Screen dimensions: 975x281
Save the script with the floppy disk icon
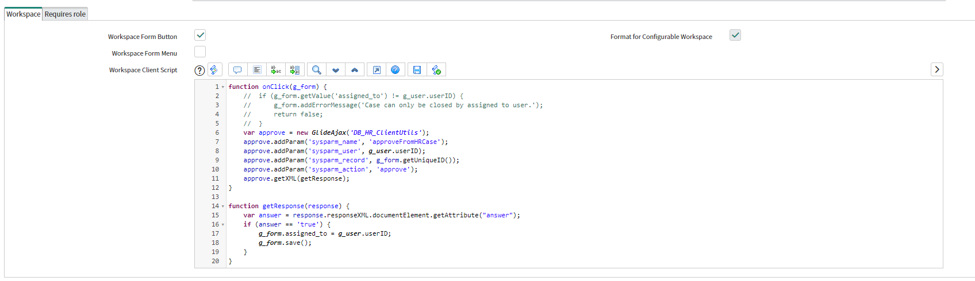click(417, 70)
